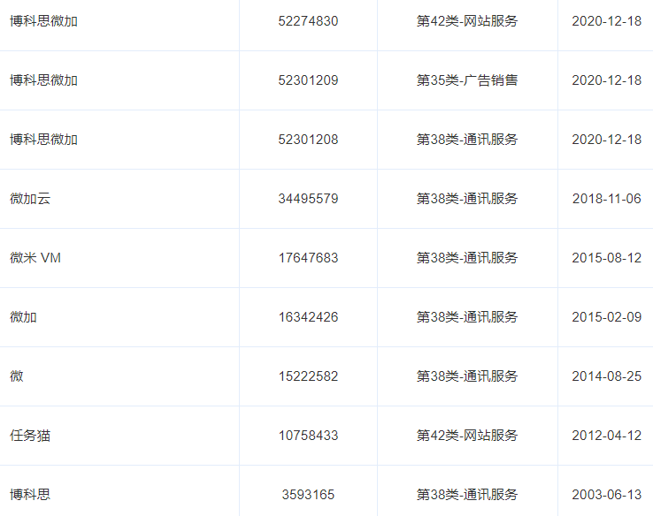The image size is (653, 516).
Task: Click the registration number 10758433
Action: [x=308, y=436]
